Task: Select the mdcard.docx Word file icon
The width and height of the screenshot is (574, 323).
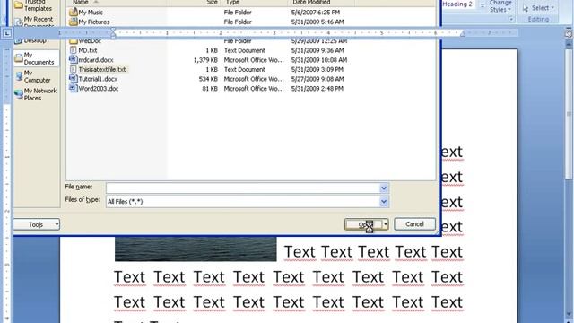Action: coord(74,59)
